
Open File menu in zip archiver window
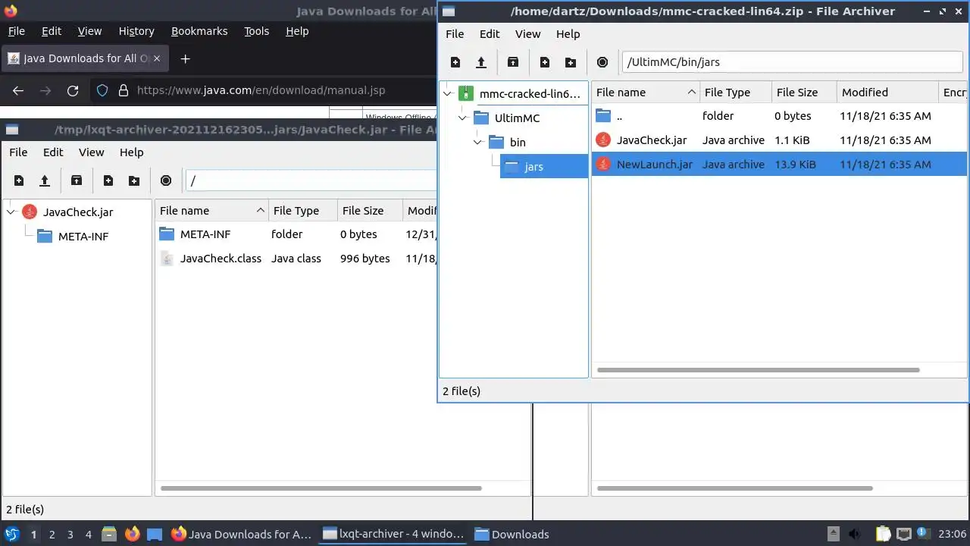click(x=455, y=34)
